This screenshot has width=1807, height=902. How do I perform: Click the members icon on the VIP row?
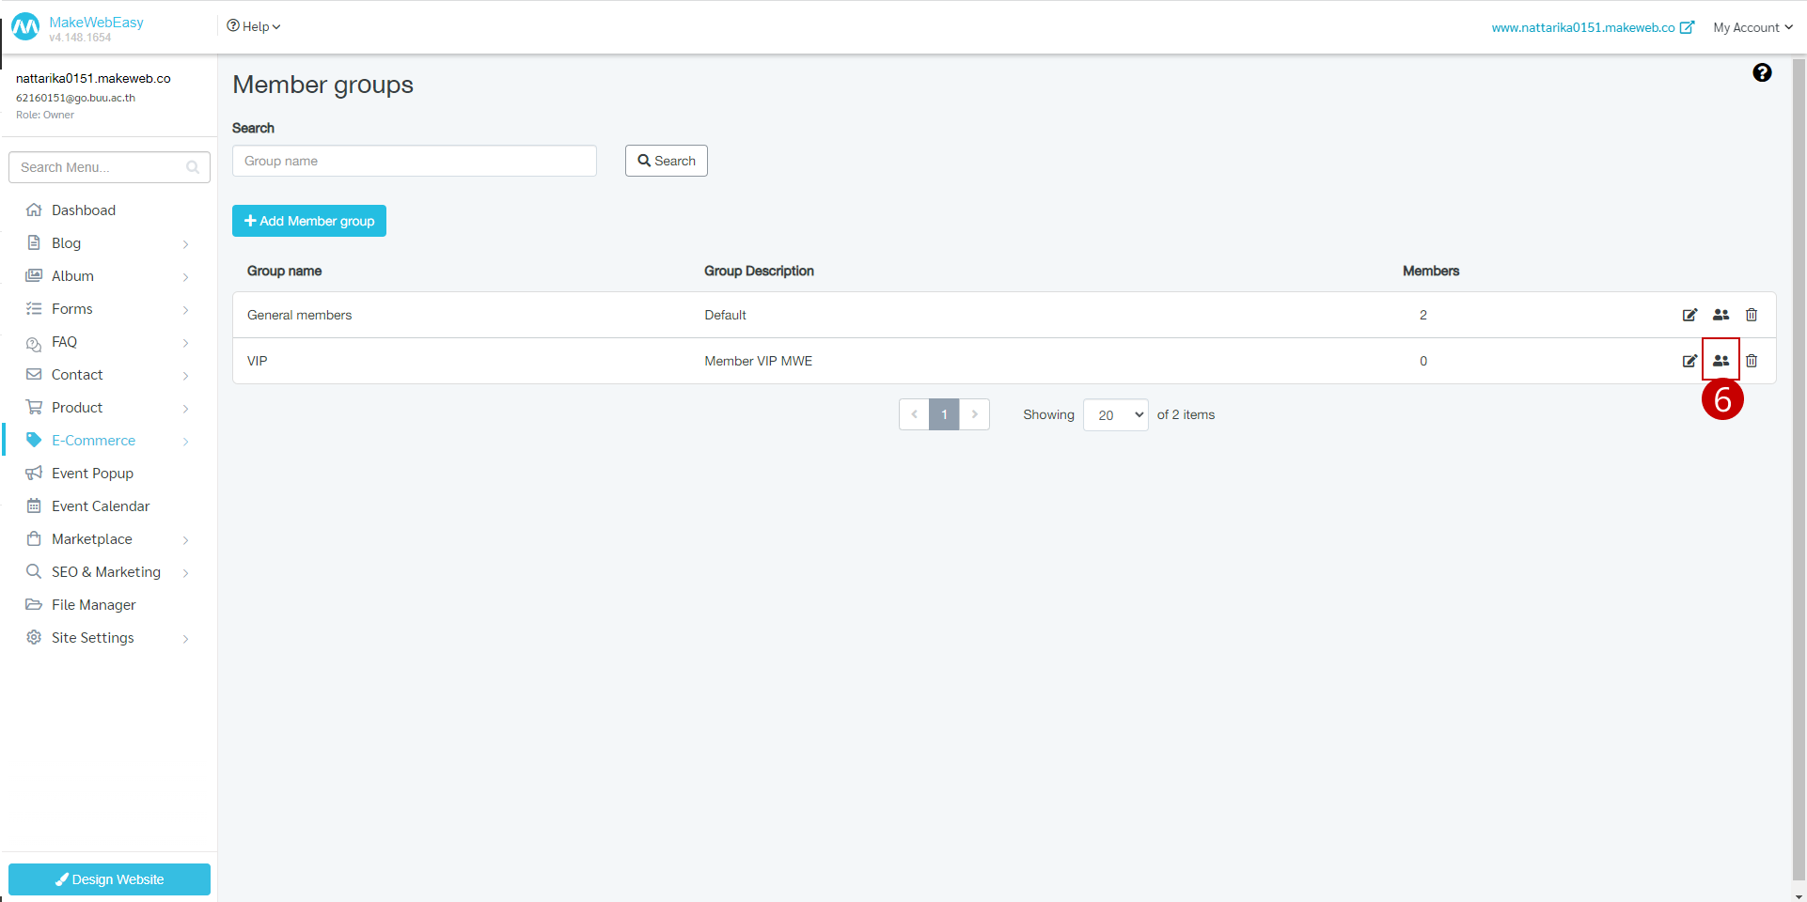(1721, 360)
